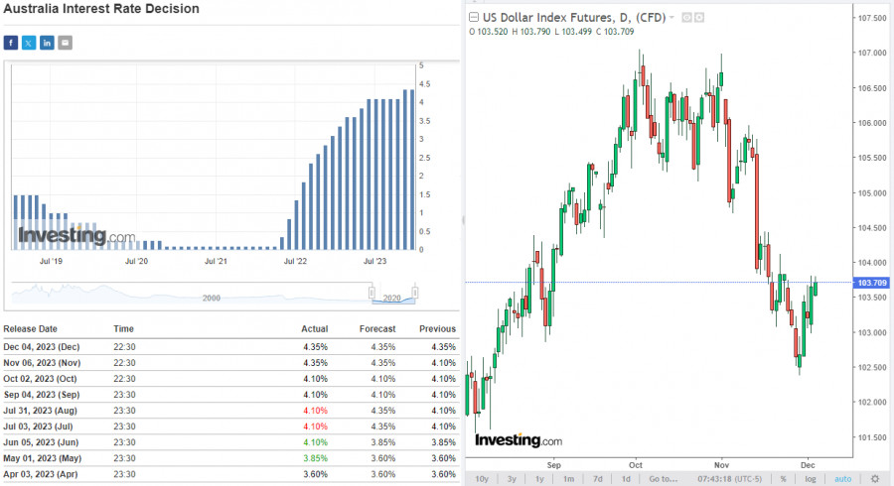This screenshot has width=894, height=486.
Task: Open dropdown arrow after (CFD) title
Action: 671,17
